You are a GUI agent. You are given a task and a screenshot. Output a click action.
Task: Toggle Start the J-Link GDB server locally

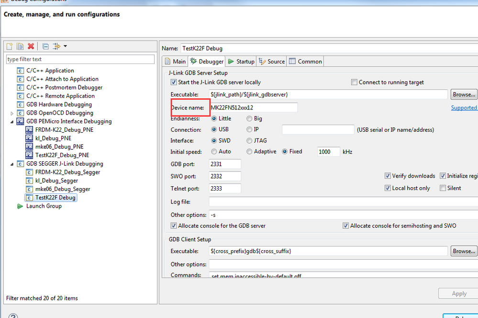[174, 82]
